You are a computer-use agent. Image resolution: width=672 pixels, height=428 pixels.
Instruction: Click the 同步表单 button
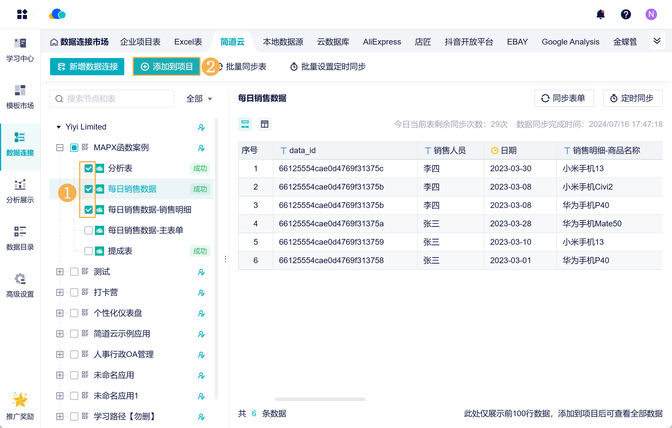click(x=564, y=98)
